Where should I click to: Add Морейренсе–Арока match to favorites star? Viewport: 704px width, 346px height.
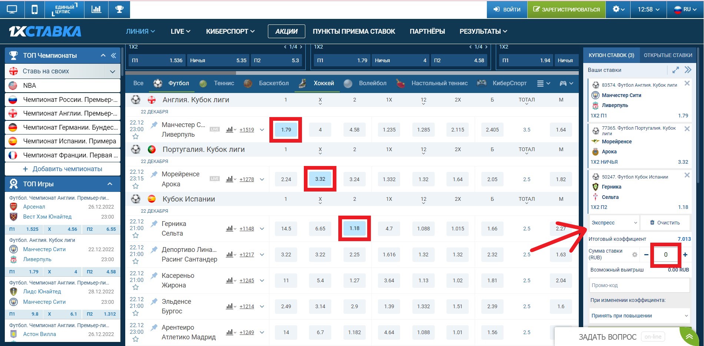pyautogui.click(x=136, y=186)
